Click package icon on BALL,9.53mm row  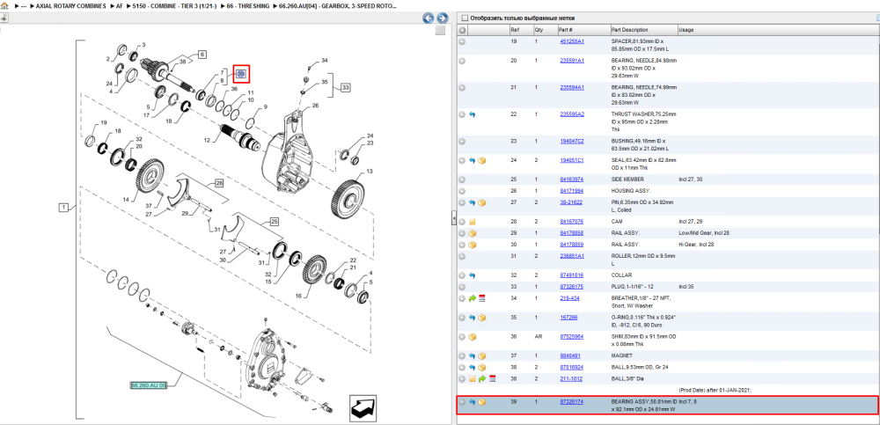click(x=481, y=367)
